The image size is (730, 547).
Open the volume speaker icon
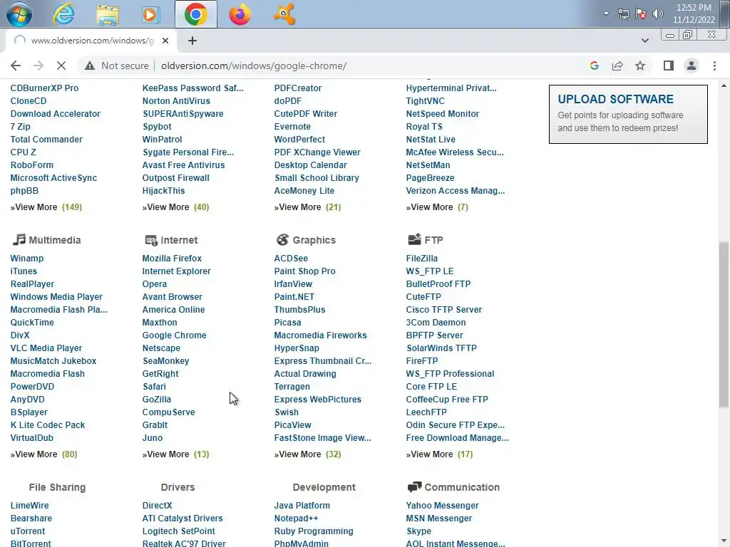(658, 14)
